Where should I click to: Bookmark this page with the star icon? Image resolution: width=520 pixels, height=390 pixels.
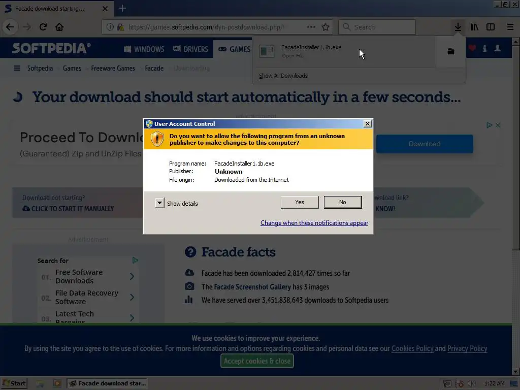(326, 27)
